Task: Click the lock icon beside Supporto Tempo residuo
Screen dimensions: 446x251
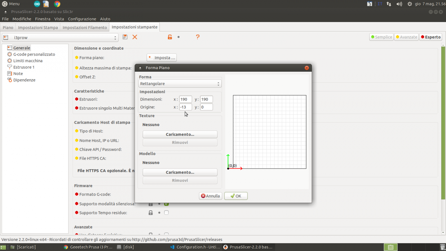Action: 151,213
